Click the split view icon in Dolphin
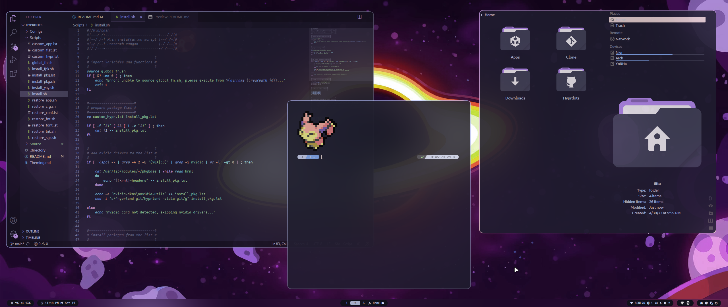 click(x=710, y=221)
